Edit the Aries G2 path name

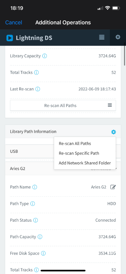(113, 187)
